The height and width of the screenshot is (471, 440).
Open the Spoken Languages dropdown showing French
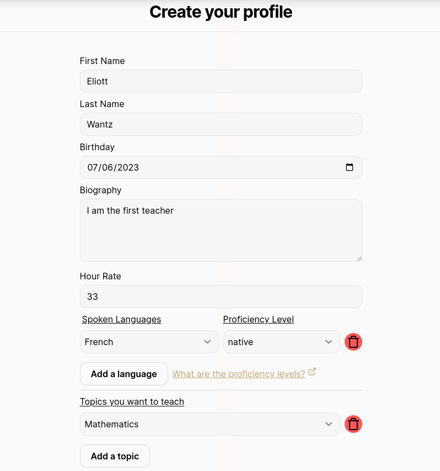click(149, 341)
